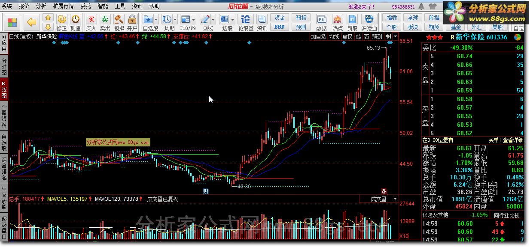
Task: Toggle 预测 in the chart toolbar
Action: (377, 37)
